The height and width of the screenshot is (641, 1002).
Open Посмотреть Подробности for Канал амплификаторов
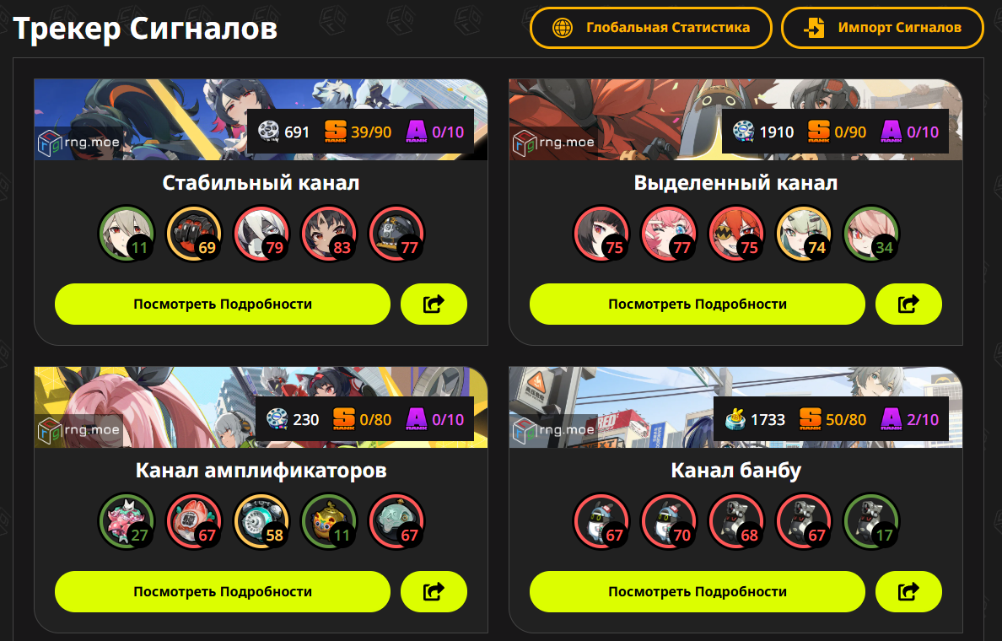[x=223, y=592]
